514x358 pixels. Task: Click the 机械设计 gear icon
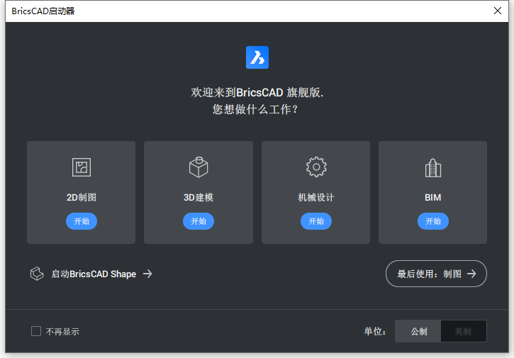[316, 167]
